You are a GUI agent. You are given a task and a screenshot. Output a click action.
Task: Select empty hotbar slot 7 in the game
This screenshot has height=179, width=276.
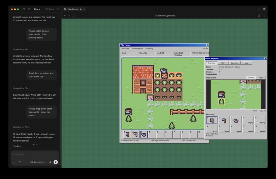coord(177,134)
